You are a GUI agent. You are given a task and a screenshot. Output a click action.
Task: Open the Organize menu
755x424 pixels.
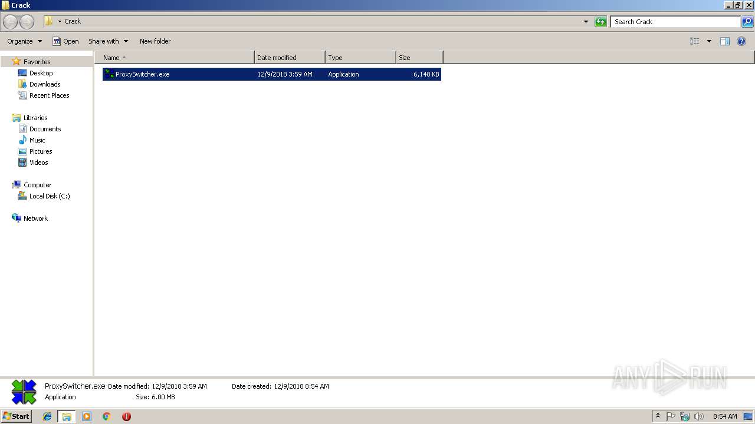(x=24, y=41)
